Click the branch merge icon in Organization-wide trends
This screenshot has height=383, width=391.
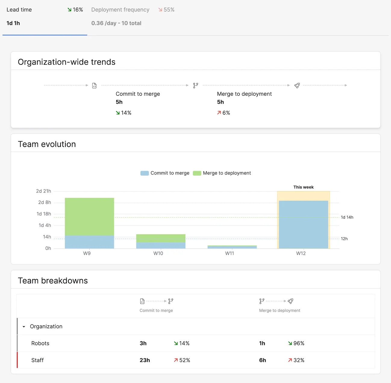tap(195, 86)
